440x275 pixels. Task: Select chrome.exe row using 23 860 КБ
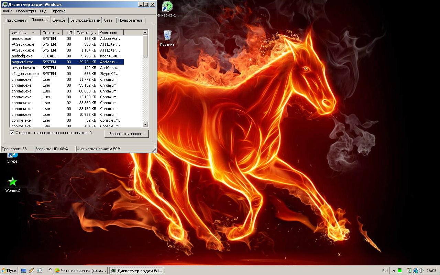[x=67, y=103]
